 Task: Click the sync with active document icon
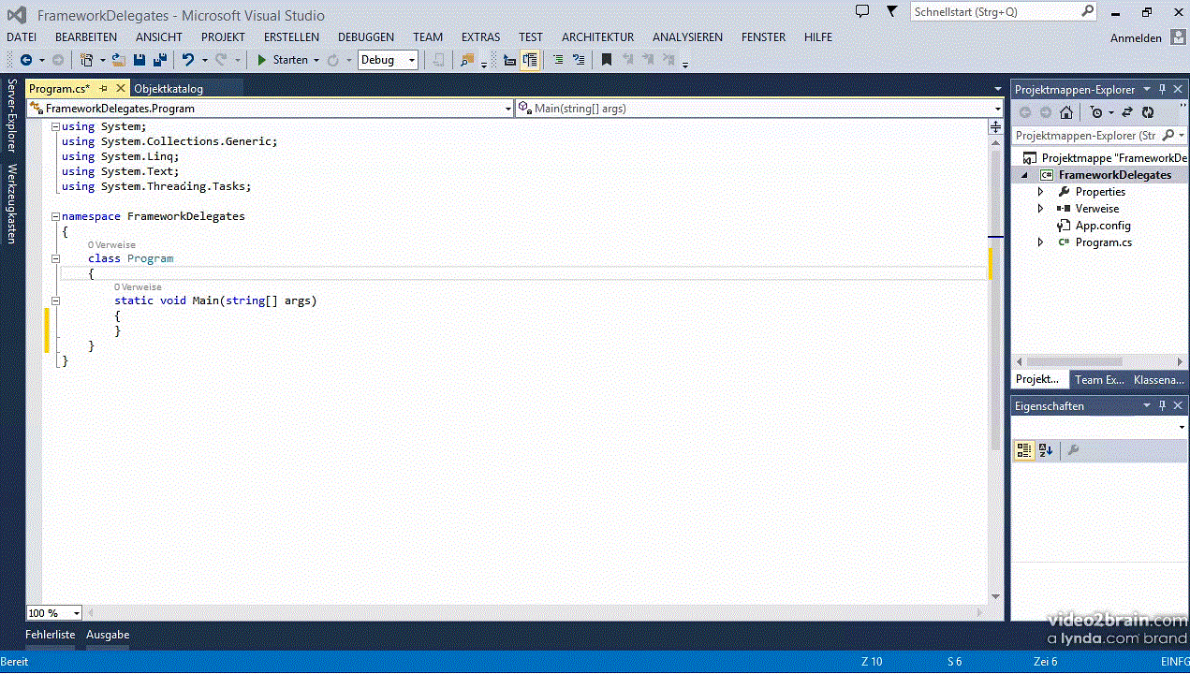coord(1126,112)
